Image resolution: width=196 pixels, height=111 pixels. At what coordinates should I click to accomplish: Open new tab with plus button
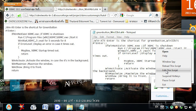click(x=105, y=9)
